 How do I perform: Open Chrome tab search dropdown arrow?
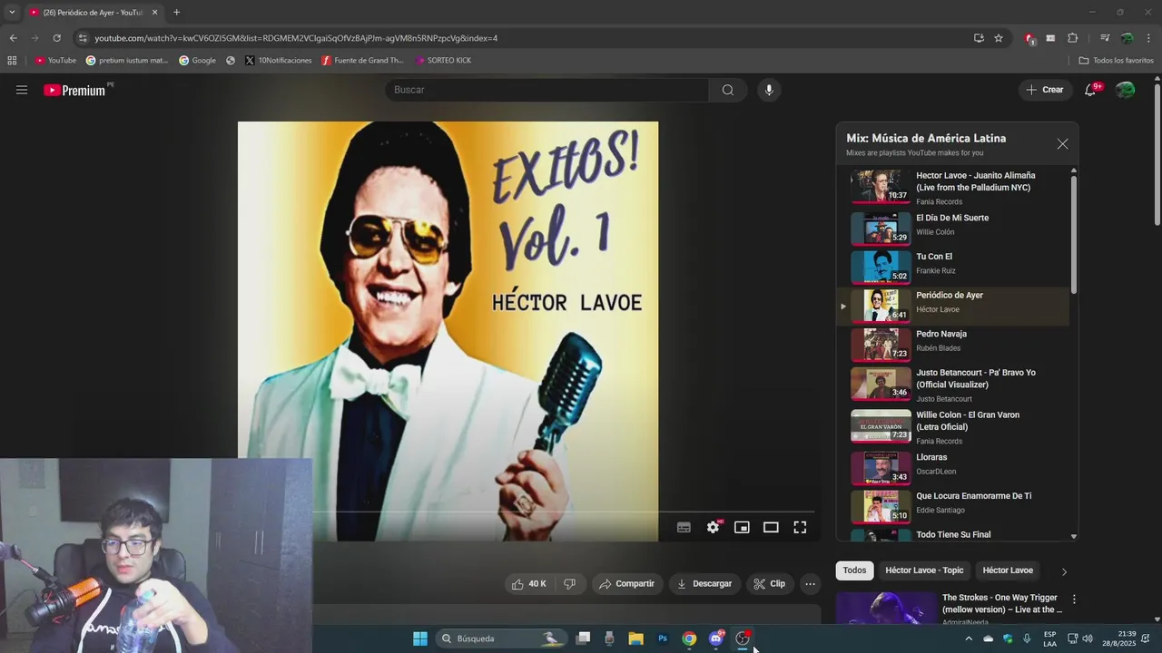point(12,12)
